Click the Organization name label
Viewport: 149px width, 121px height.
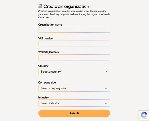50,25
